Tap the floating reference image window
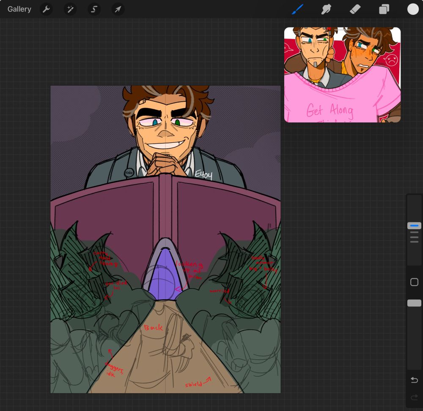 coord(342,75)
